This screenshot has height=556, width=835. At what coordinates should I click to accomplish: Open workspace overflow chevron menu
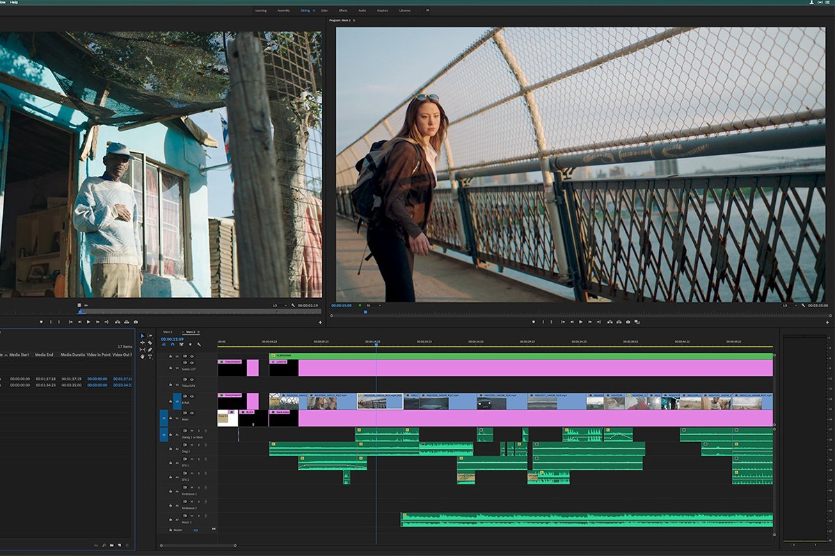[427, 10]
